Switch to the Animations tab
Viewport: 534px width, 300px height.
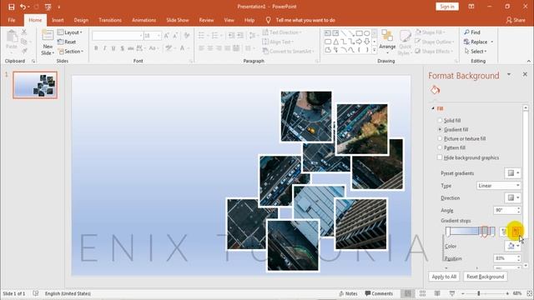point(144,20)
